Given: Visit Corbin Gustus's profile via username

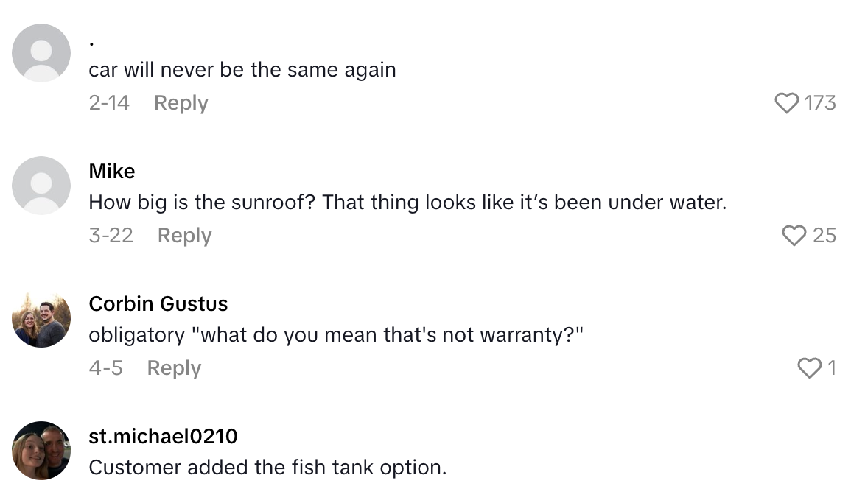Looking at the screenshot, I should pyautogui.click(x=158, y=304).
